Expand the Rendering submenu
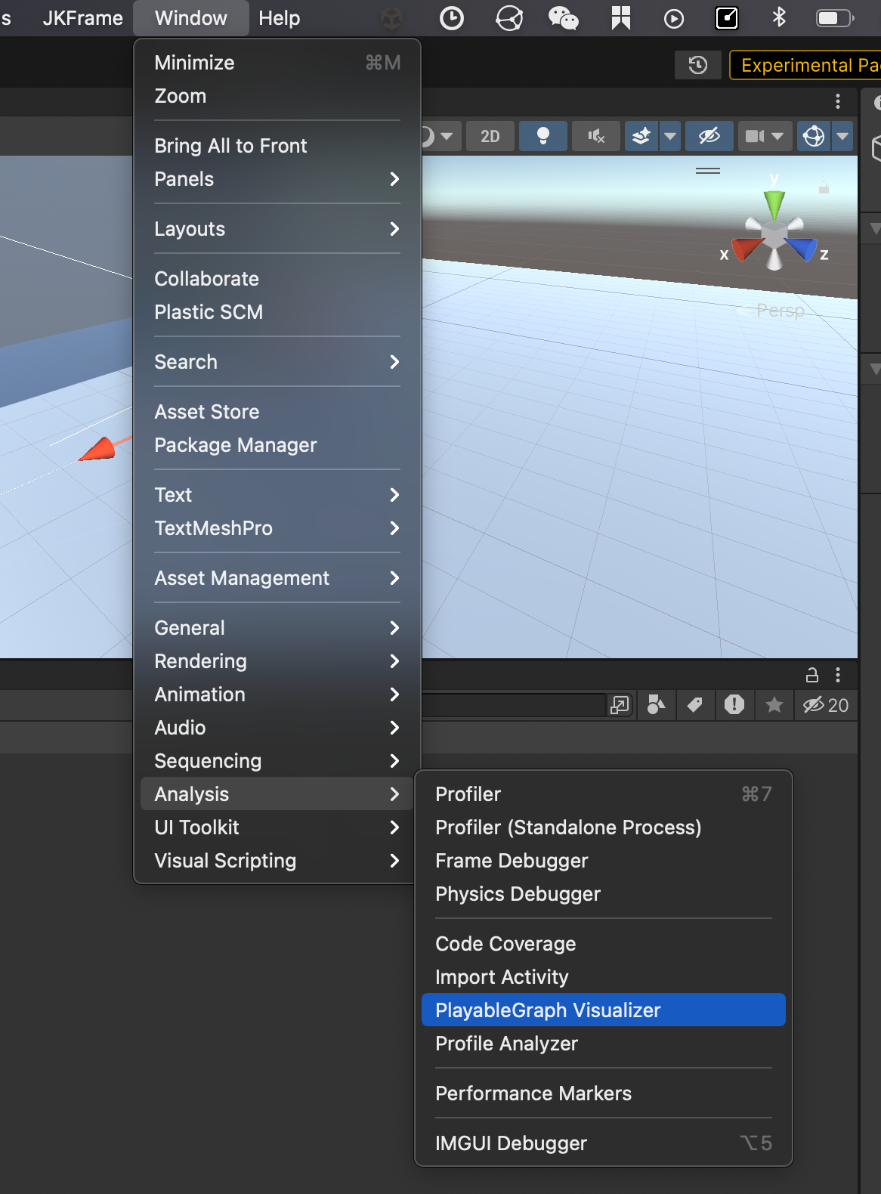This screenshot has width=881, height=1194. click(x=277, y=661)
